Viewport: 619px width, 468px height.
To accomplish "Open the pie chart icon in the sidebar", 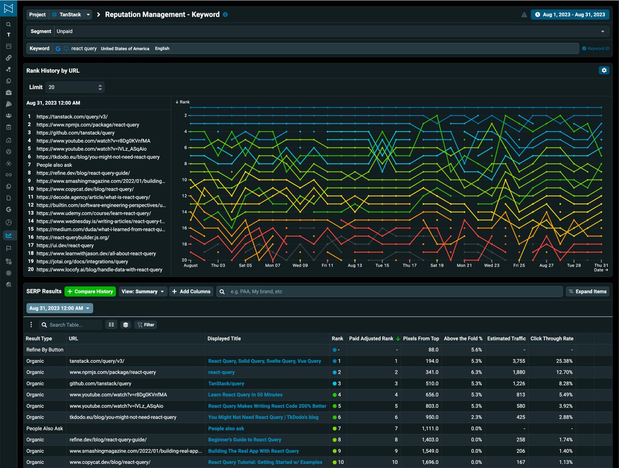I will coord(8,222).
